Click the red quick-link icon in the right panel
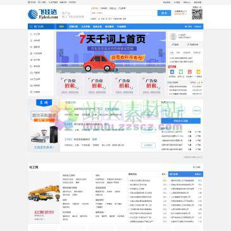Viewport: 231px width, 231px height. pos(190,72)
